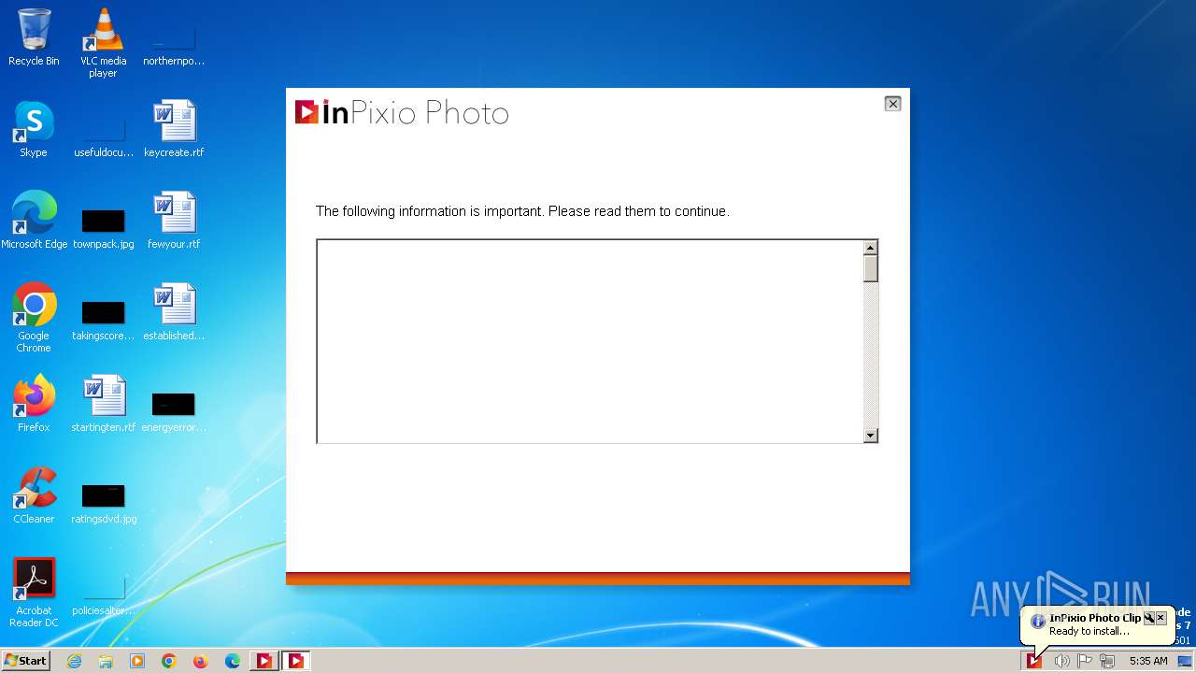
Task: Click the scrollbar up arrow in license box
Action: click(870, 248)
